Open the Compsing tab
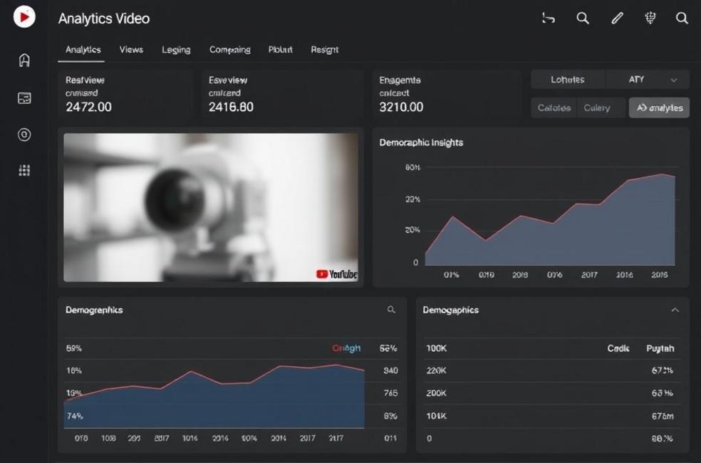This screenshot has width=701, height=463. [x=229, y=50]
